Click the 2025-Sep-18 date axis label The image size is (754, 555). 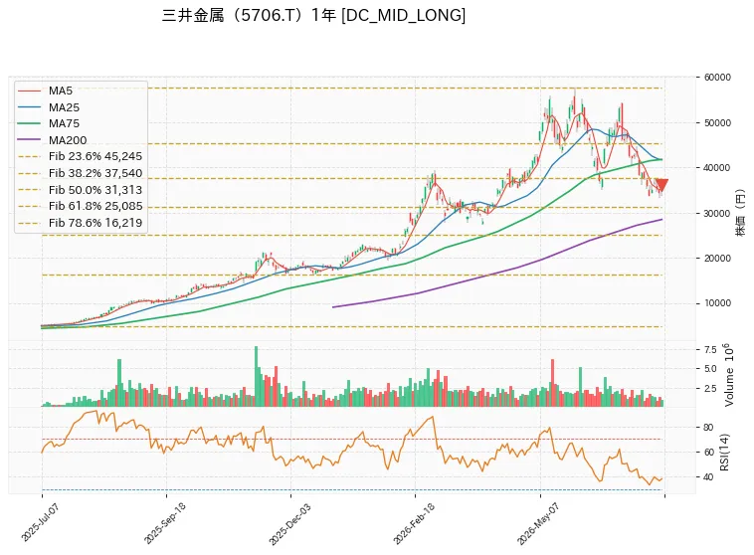[164, 523]
